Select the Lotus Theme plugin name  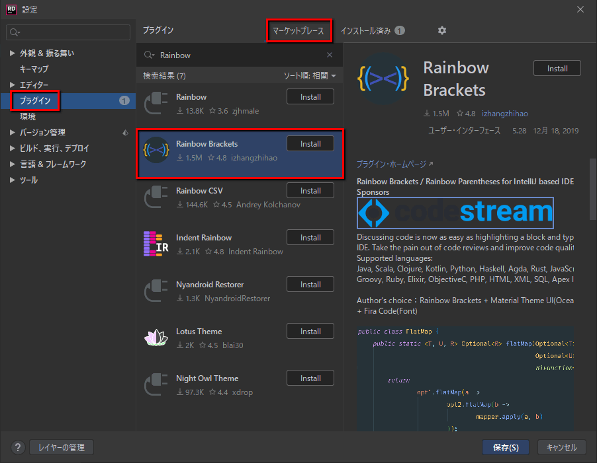(199, 332)
